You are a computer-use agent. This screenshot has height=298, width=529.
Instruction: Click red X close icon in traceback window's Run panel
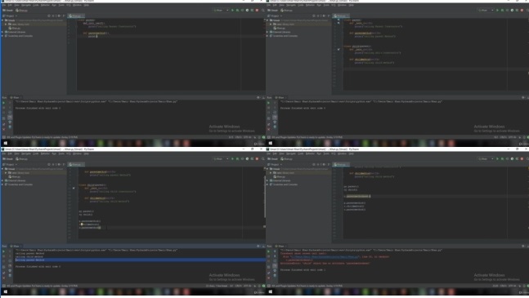pos(268,278)
